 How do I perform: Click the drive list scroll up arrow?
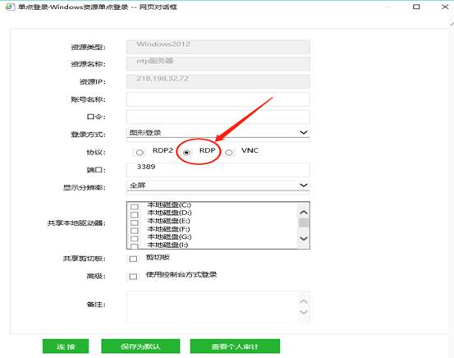pos(304,213)
